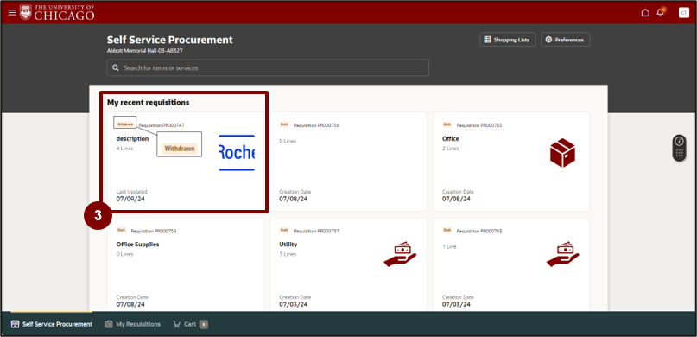
Task: Click the money-in-hand icon on PR000743 card
Action: tap(562, 254)
